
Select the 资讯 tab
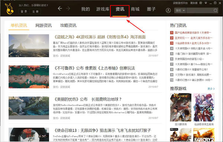click(x=120, y=9)
